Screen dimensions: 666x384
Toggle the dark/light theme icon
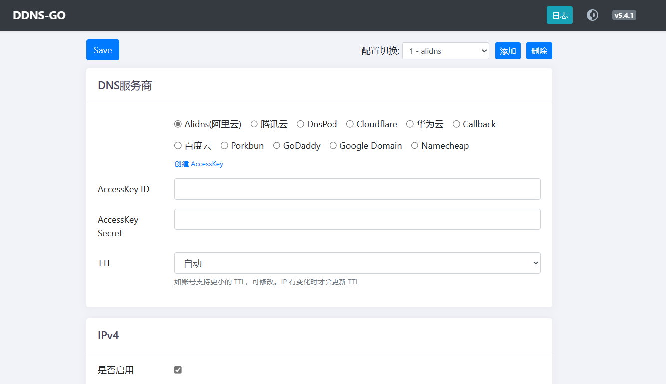click(x=592, y=15)
